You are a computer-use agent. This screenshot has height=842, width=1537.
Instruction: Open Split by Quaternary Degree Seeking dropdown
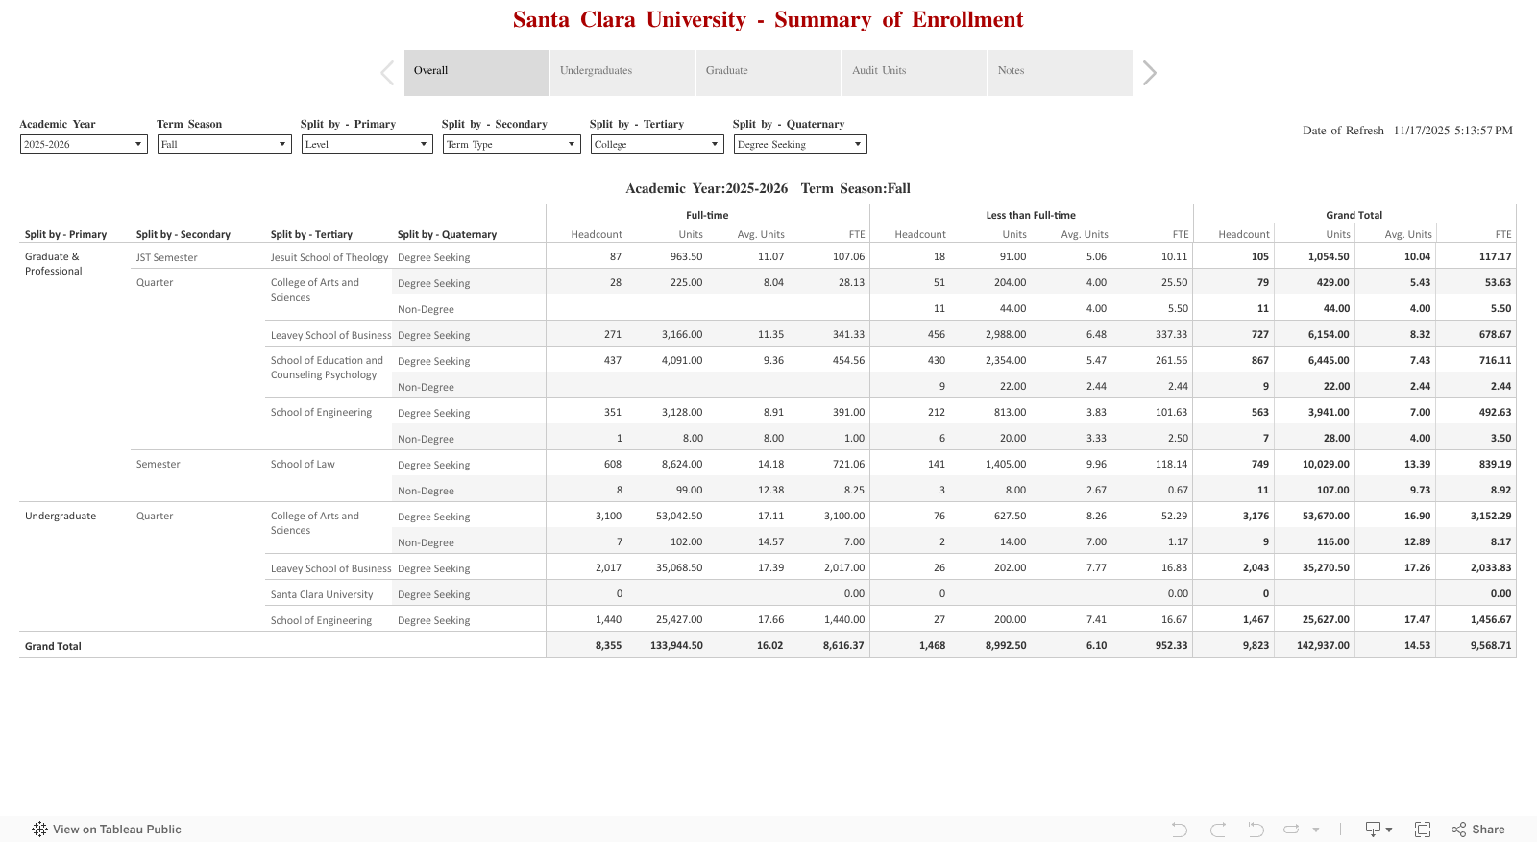(800, 144)
